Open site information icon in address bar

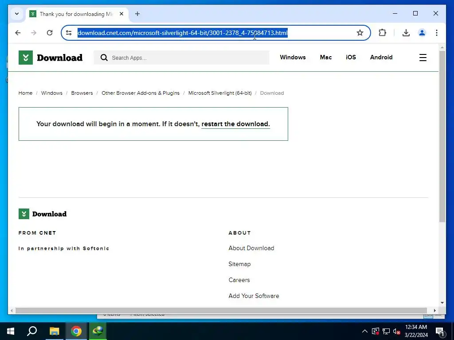69,33
